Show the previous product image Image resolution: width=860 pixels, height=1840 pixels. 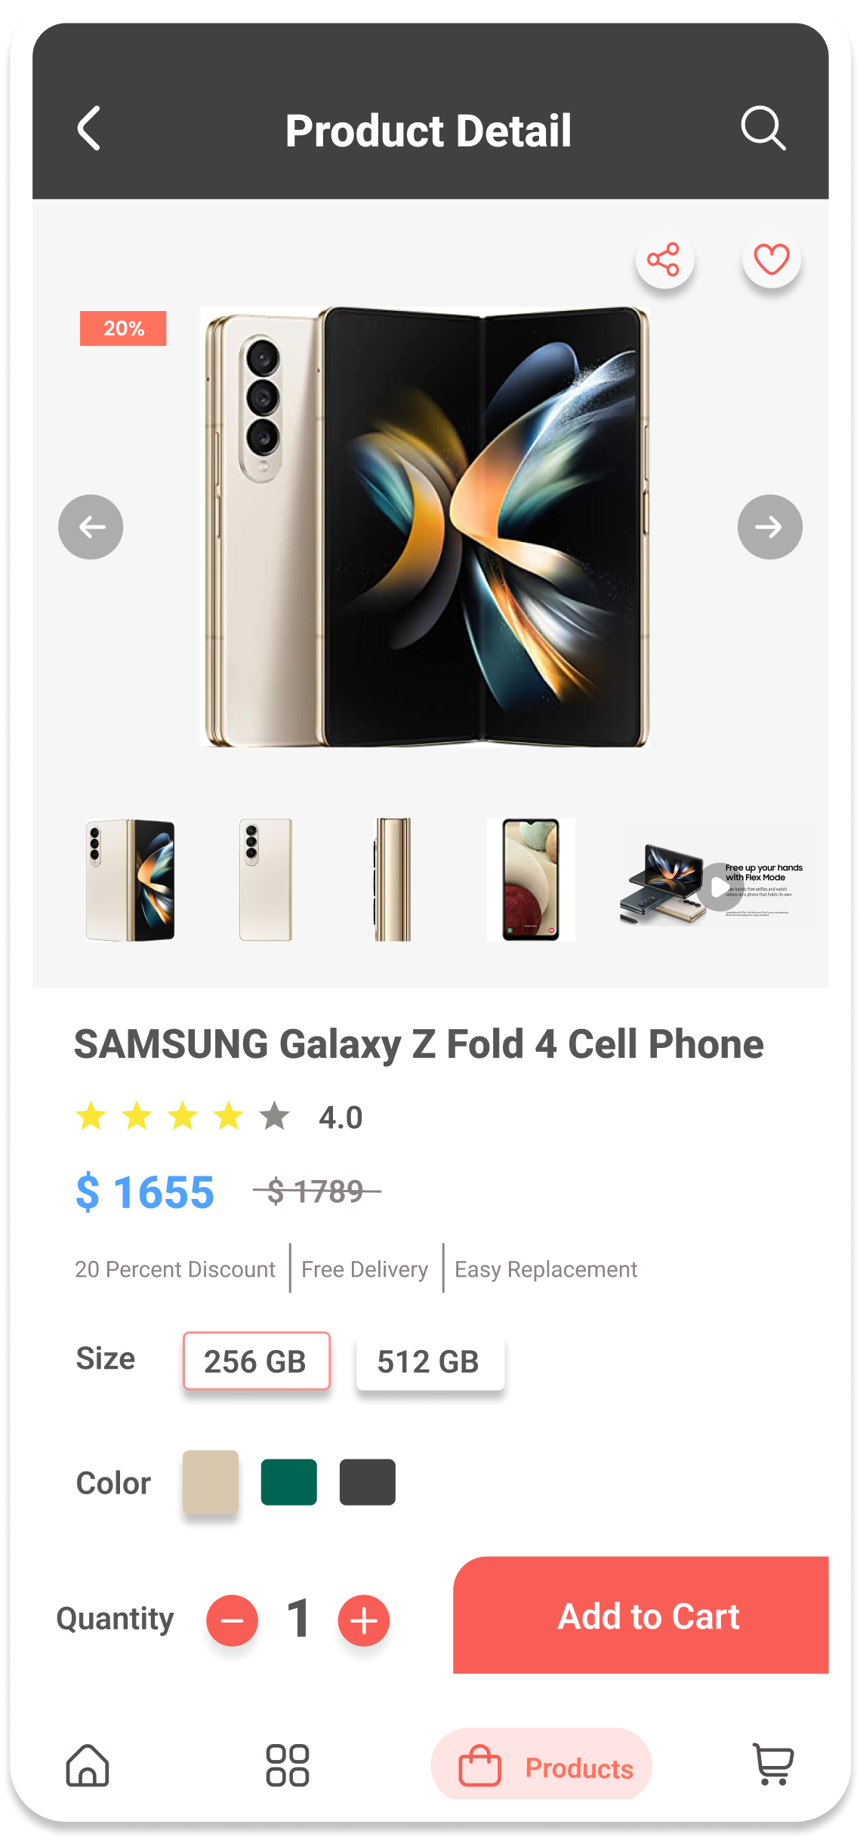(91, 527)
